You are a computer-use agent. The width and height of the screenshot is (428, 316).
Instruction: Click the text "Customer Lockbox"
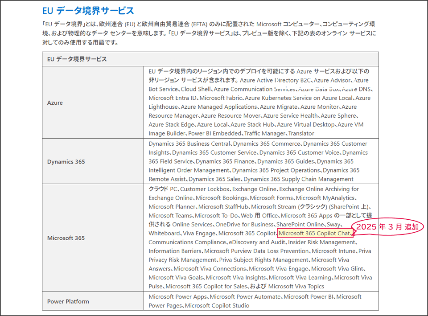[205, 189]
